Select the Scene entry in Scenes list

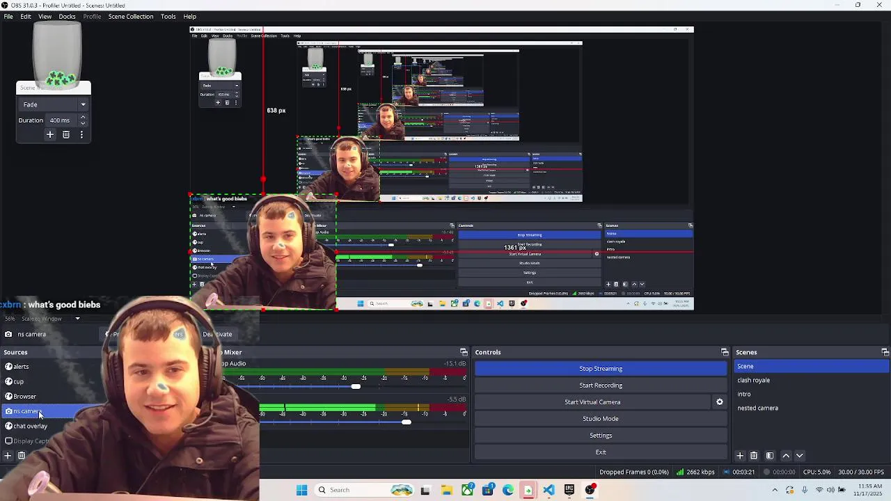coord(812,366)
